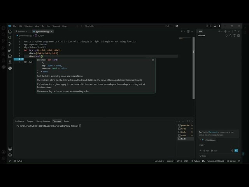Open the Accounts menu icon

coord(10,149)
